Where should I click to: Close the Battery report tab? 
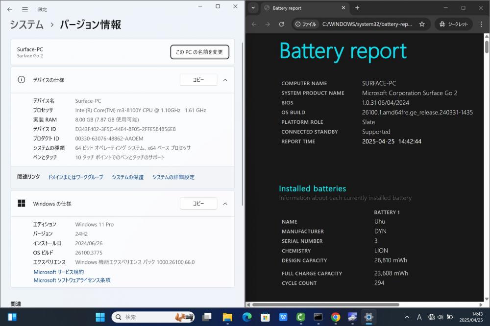pos(343,8)
